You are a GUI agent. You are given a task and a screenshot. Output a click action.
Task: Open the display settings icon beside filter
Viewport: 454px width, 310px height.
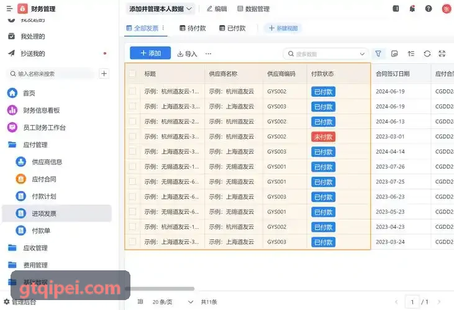[x=394, y=53]
